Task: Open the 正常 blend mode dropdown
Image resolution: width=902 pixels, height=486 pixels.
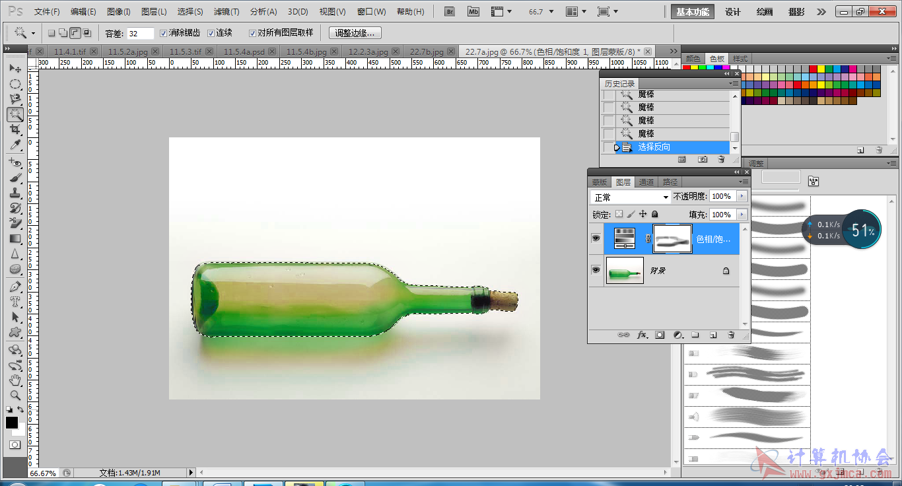Action: coord(631,197)
